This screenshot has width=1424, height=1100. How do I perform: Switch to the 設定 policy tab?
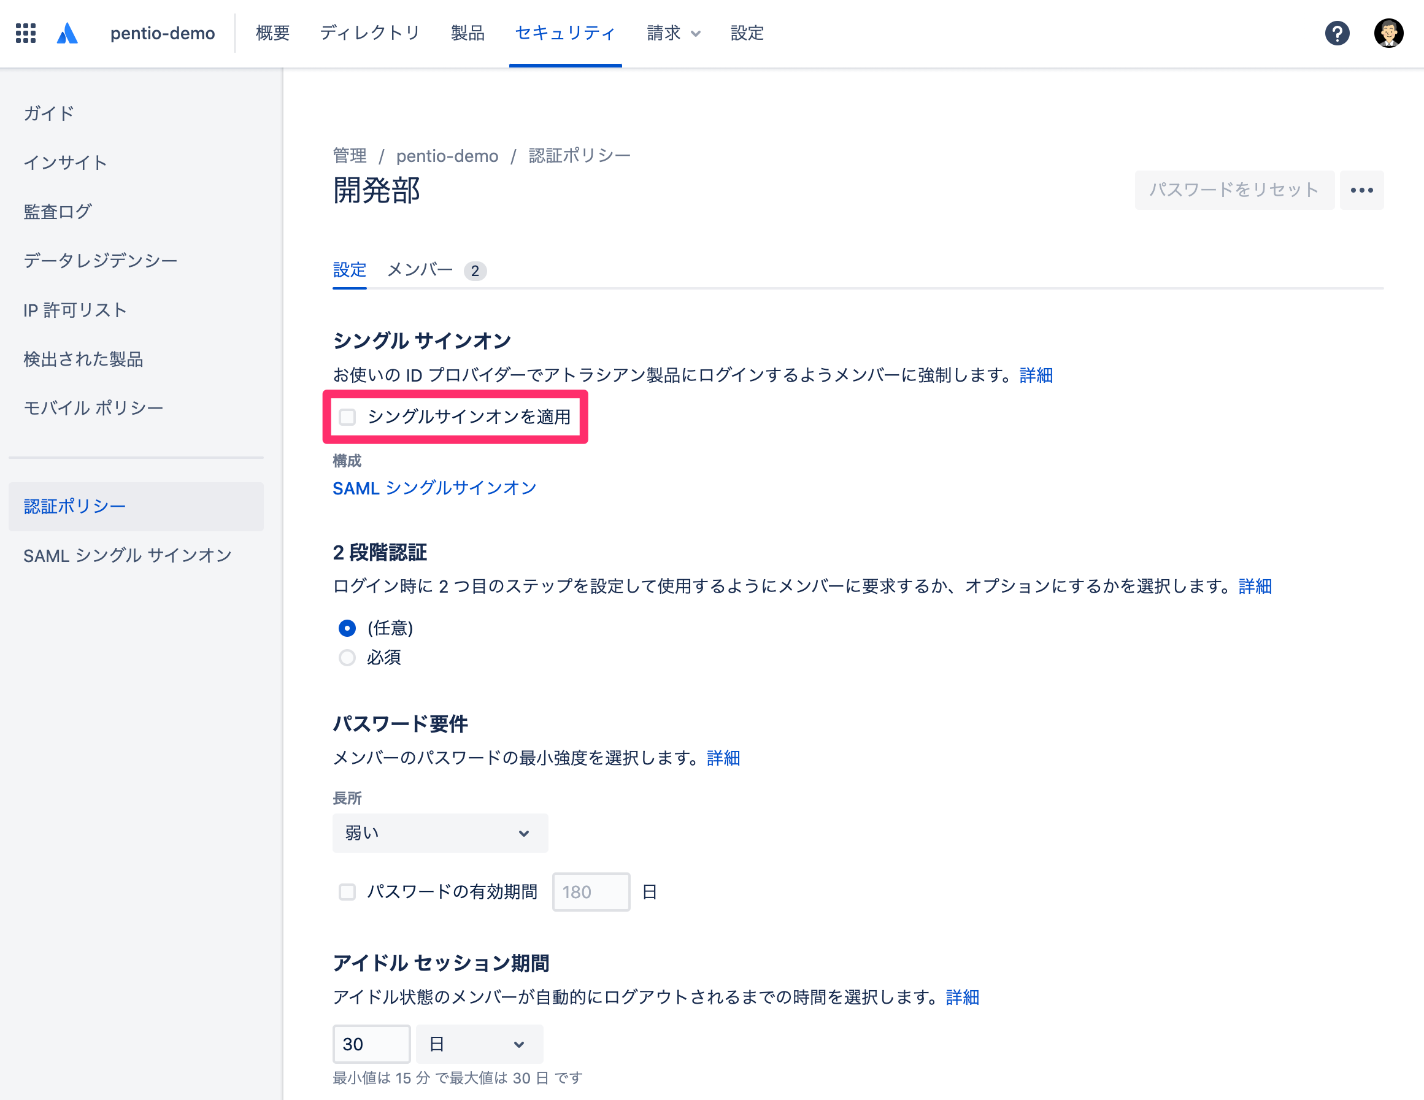click(x=350, y=270)
